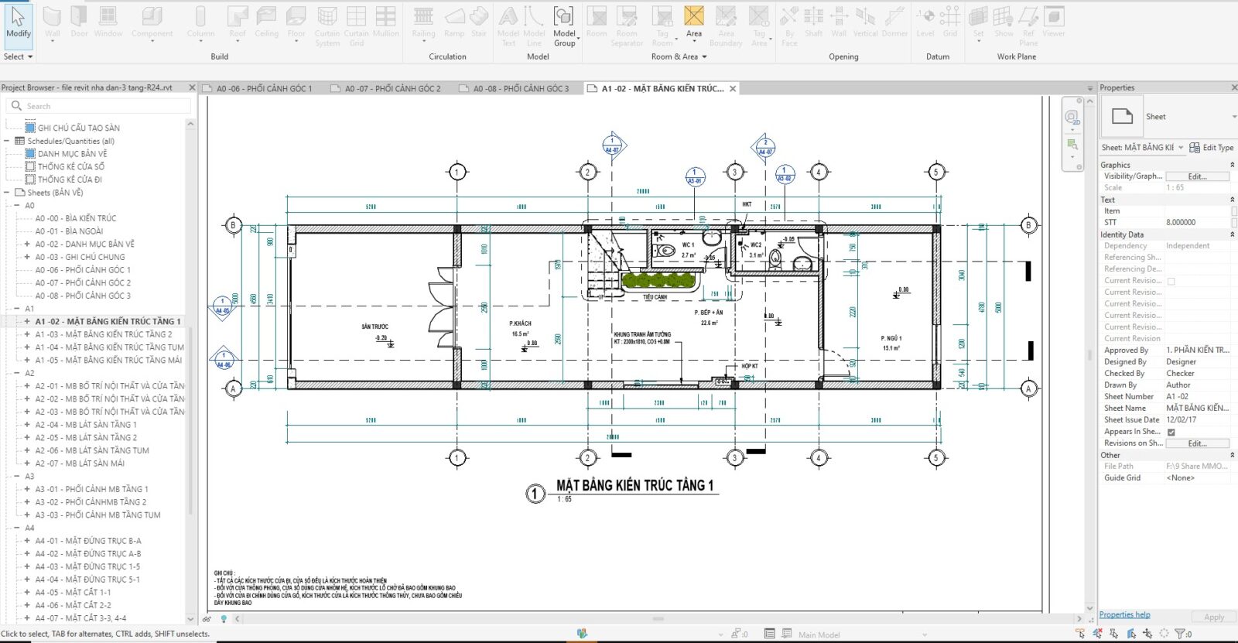
Task: Expand the A0 -02 - DANH MỤC BẢN VẼ sheet
Action: (27, 244)
